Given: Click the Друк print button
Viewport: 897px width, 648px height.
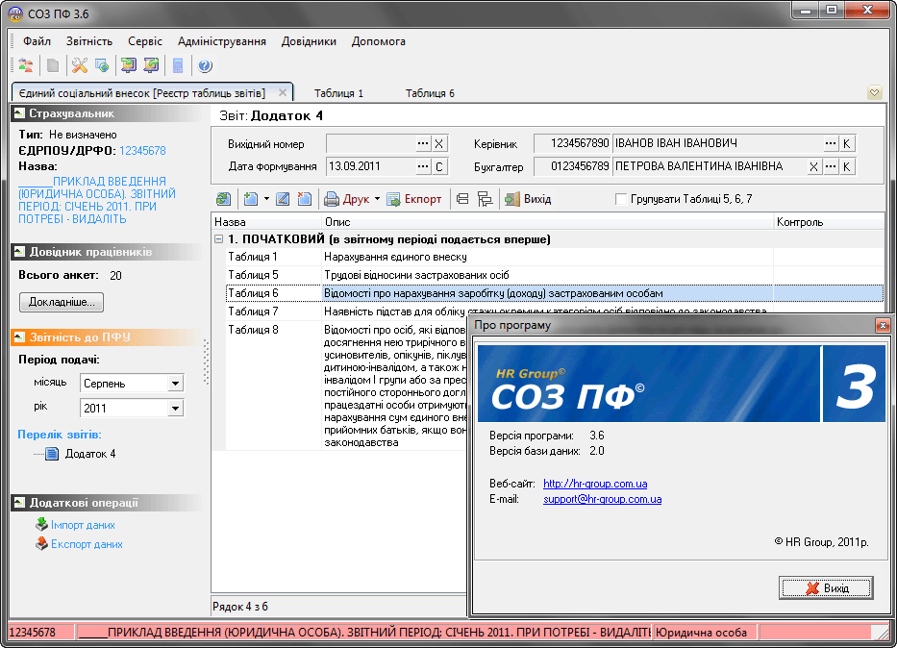Looking at the screenshot, I should [x=347, y=199].
